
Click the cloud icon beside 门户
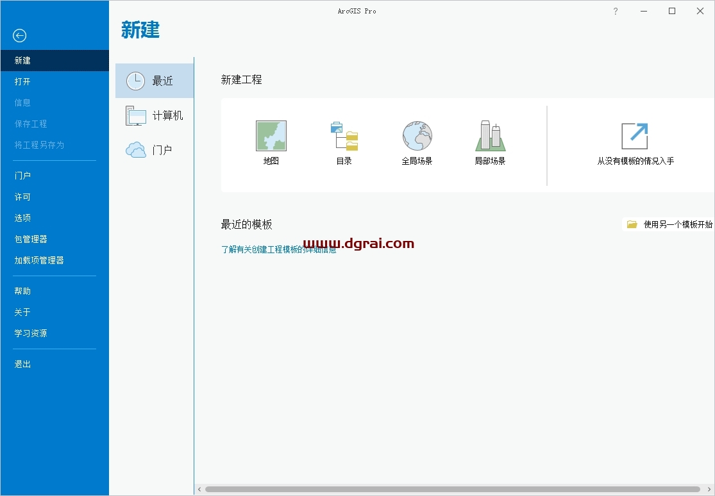coord(136,150)
